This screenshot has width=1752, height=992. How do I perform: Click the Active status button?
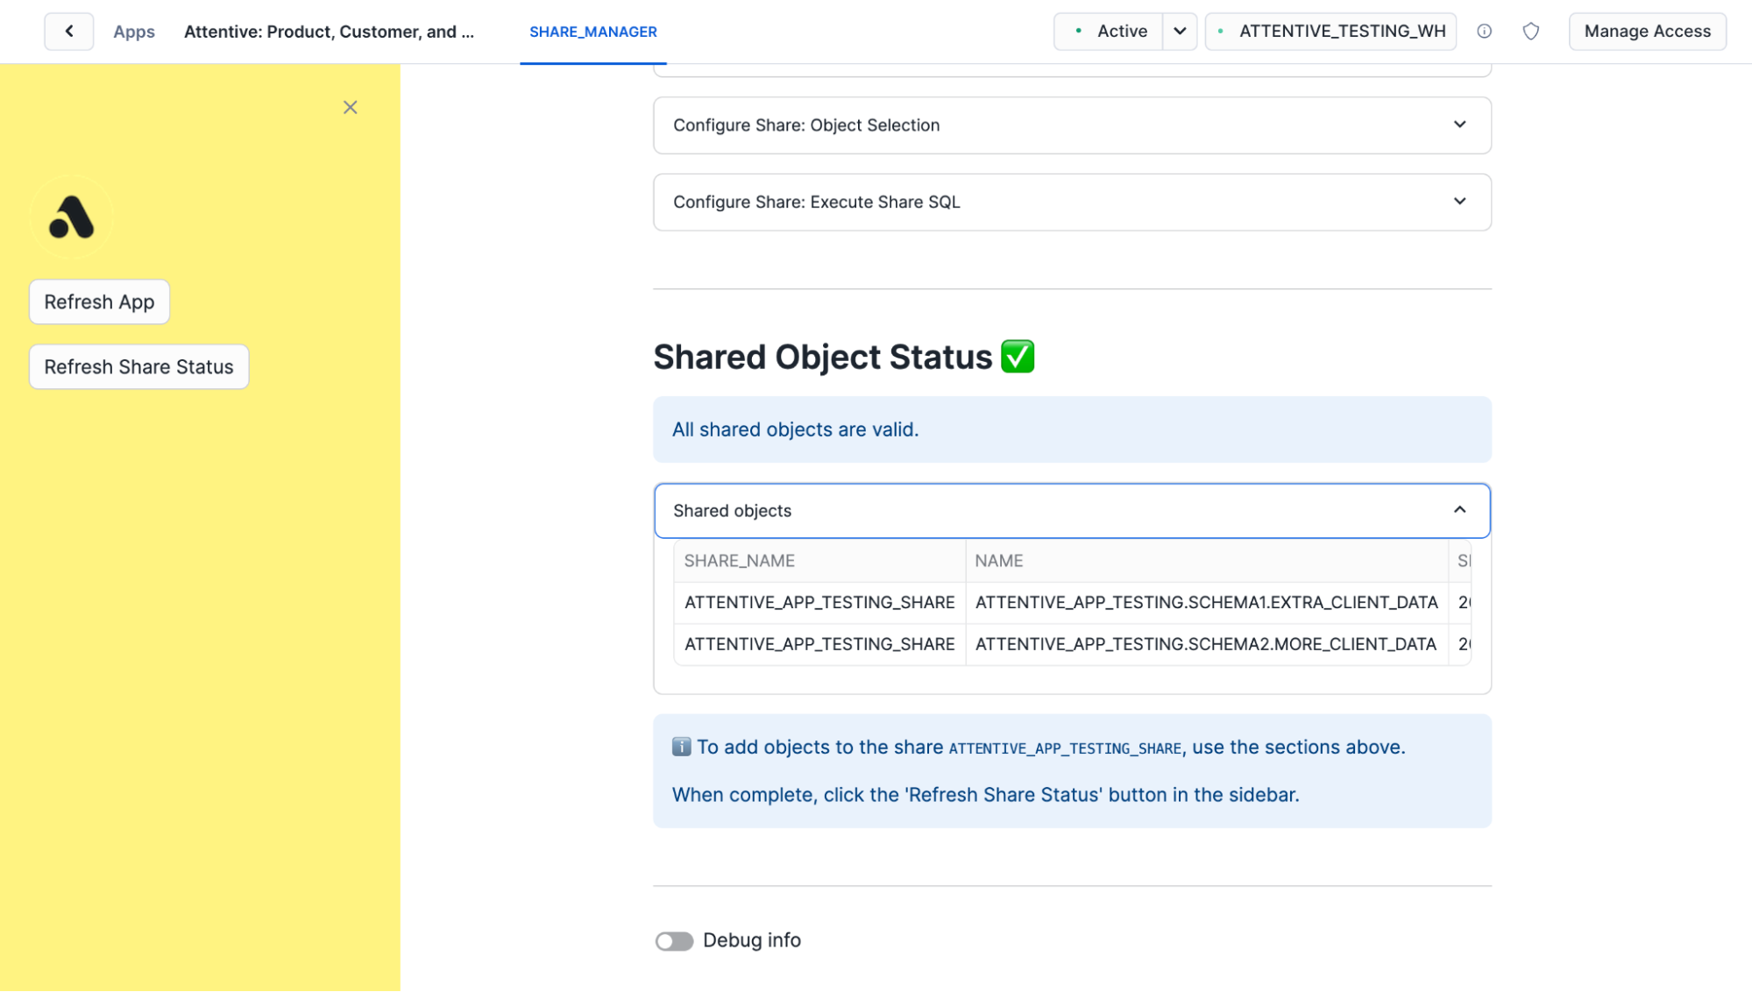click(x=1109, y=32)
